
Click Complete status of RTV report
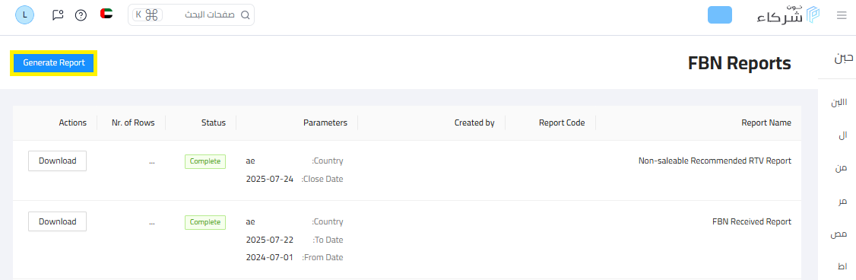coord(204,161)
